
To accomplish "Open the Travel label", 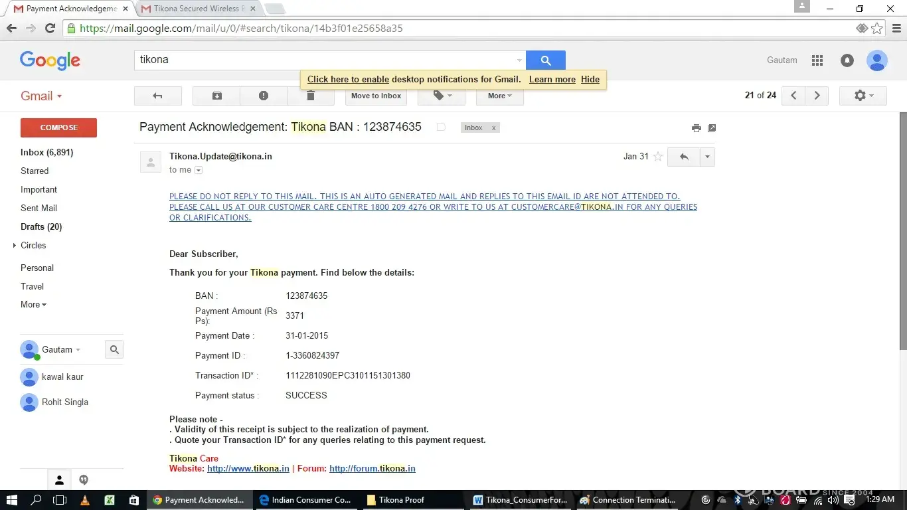I will [32, 286].
